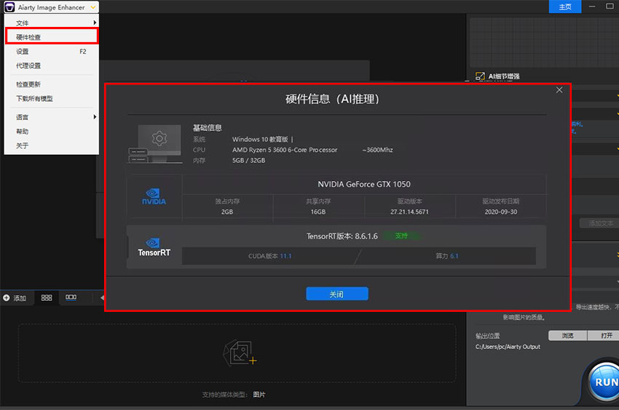Click the computer settings illustration in 基础信息
Image resolution: width=619 pixels, height=410 pixels.
(156, 143)
